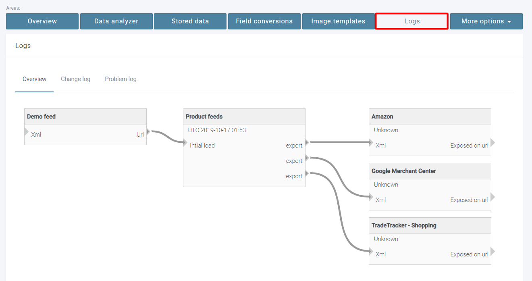Click Exposed on url in Google Merchant Center
The width and height of the screenshot is (532, 281).
(x=470, y=200)
